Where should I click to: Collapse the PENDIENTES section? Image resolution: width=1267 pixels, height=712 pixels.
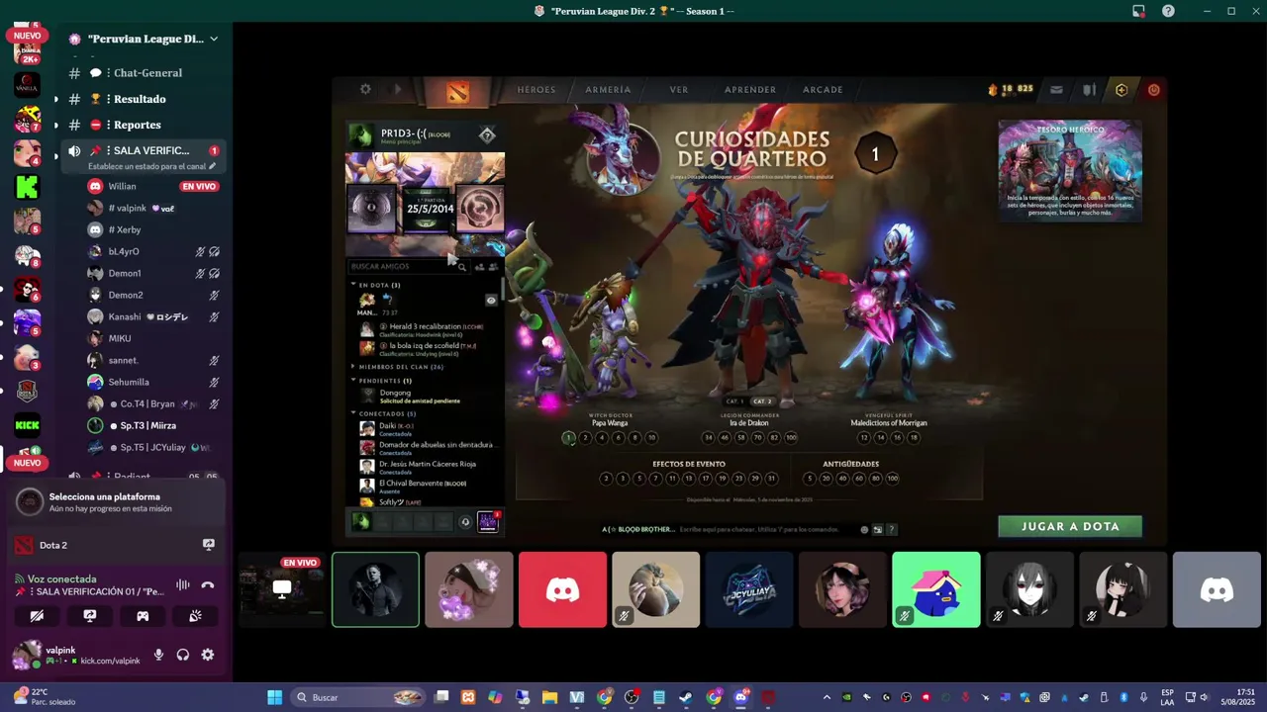[x=353, y=381]
